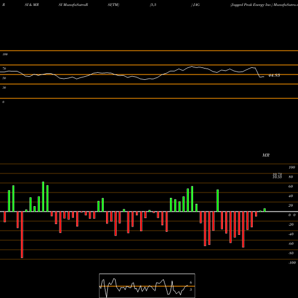Click the '70' level label on RSI axis

4,69
